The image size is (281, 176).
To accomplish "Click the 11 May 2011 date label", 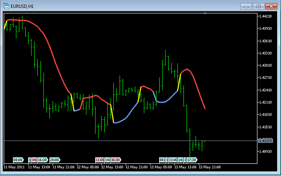I will pos(14,167).
